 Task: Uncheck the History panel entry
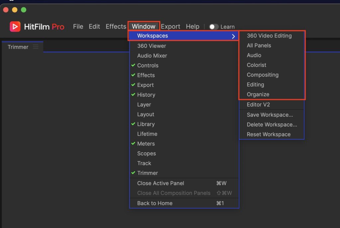[184, 95]
